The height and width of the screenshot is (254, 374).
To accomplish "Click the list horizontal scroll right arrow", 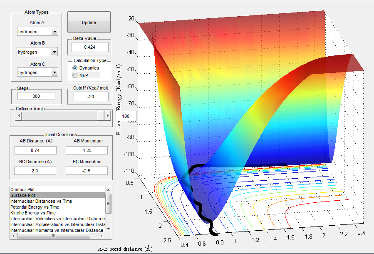I will (x=102, y=236).
